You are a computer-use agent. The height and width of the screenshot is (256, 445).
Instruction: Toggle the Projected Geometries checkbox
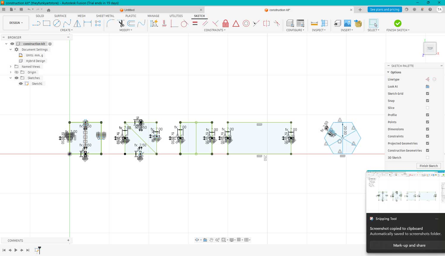427,143
